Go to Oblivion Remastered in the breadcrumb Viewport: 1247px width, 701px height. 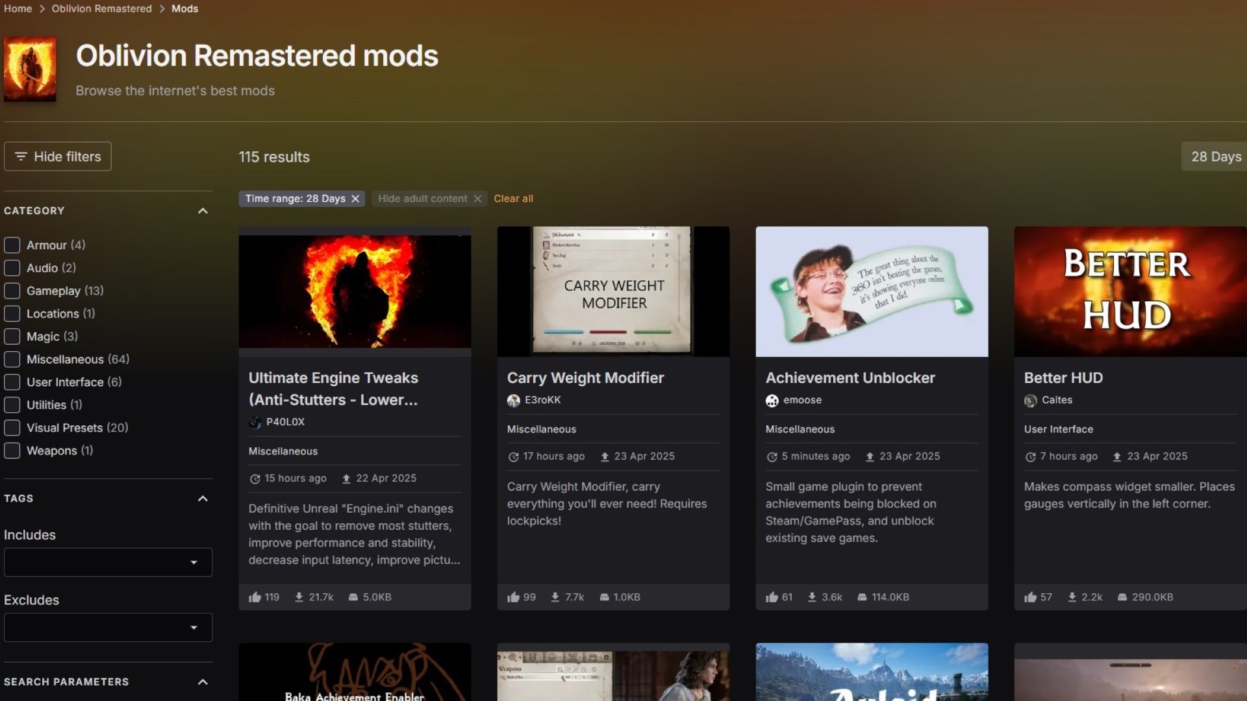pos(102,8)
